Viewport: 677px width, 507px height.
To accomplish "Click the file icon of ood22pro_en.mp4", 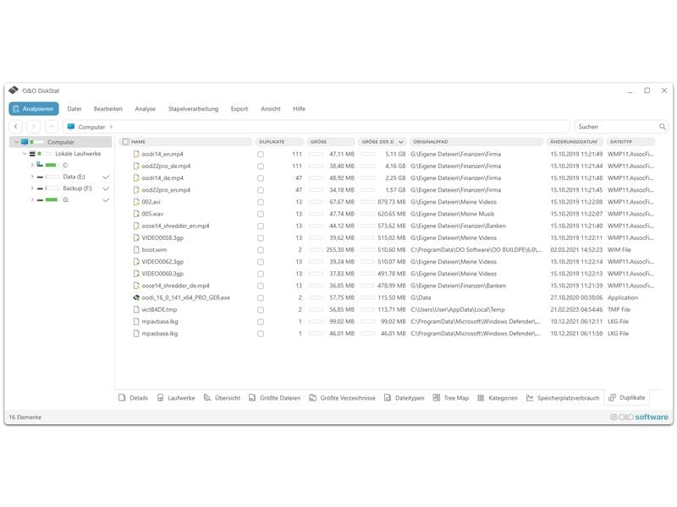I will [136, 189].
